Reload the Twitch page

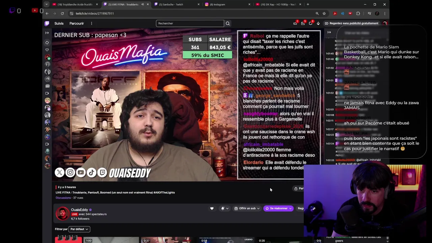62,13
